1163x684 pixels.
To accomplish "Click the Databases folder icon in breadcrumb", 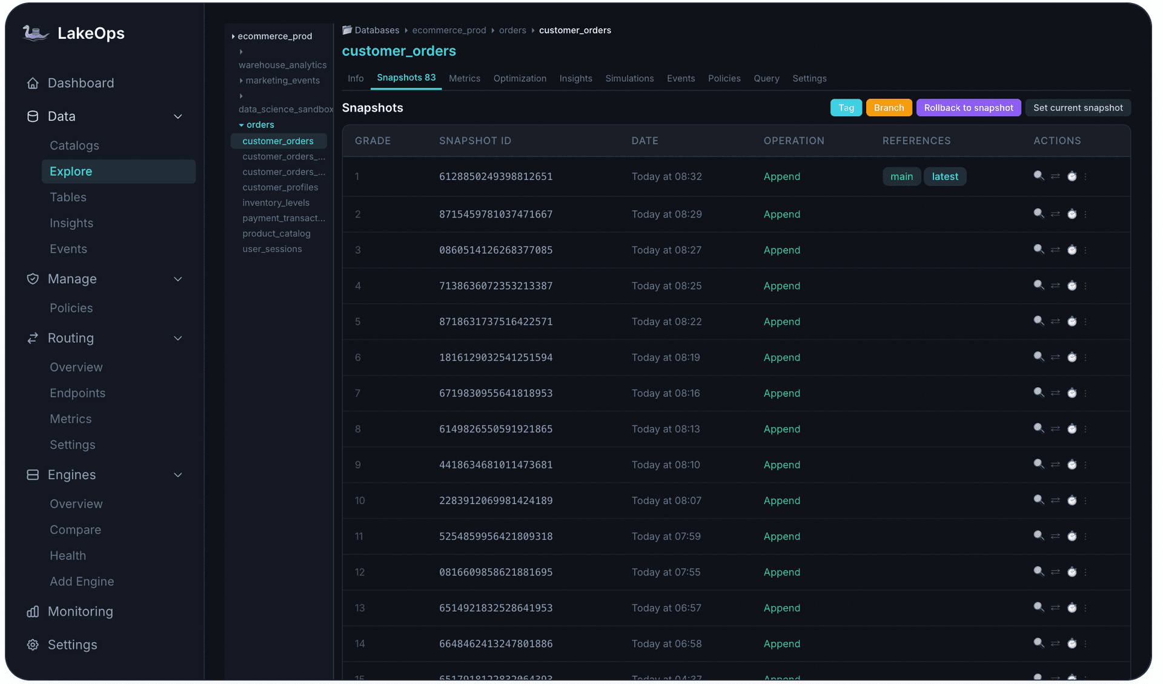I will [347, 30].
